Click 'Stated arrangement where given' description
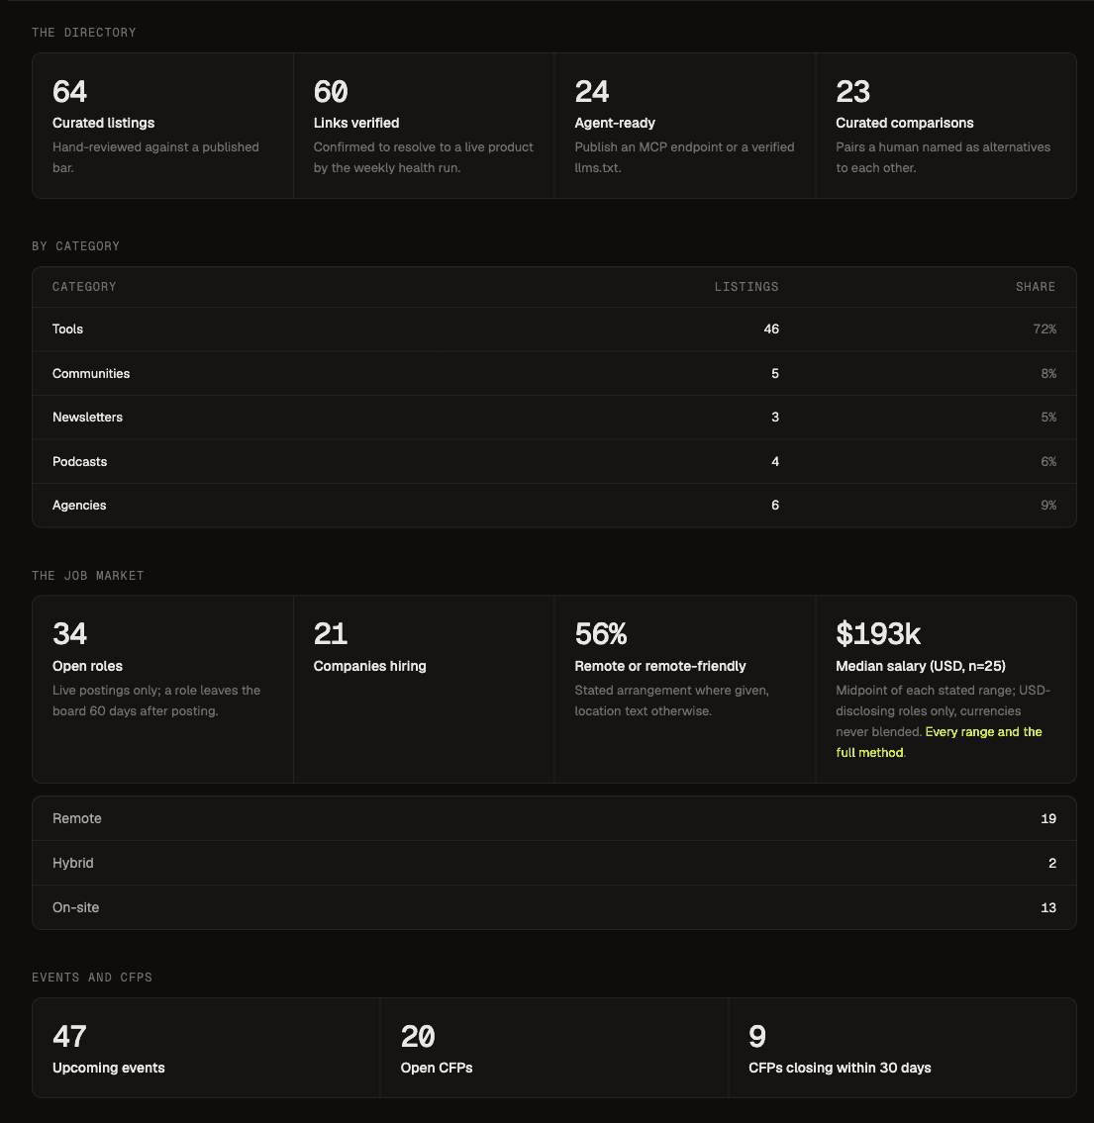The image size is (1094, 1123). (x=671, y=701)
